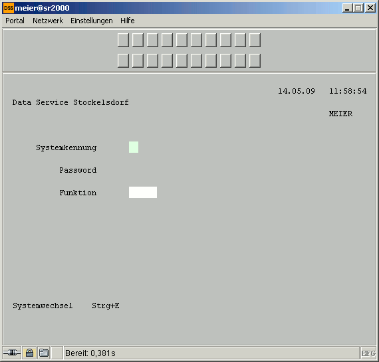Open the Netzwerk menu
Screen dimensions: 379x362
[48, 21]
